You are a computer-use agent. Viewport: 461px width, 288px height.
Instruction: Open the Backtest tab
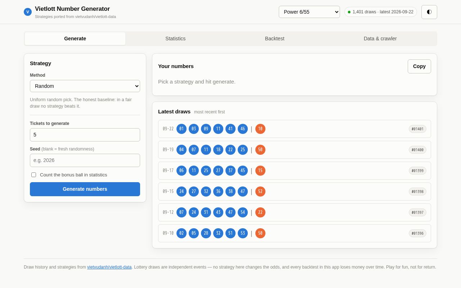[275, 39]
